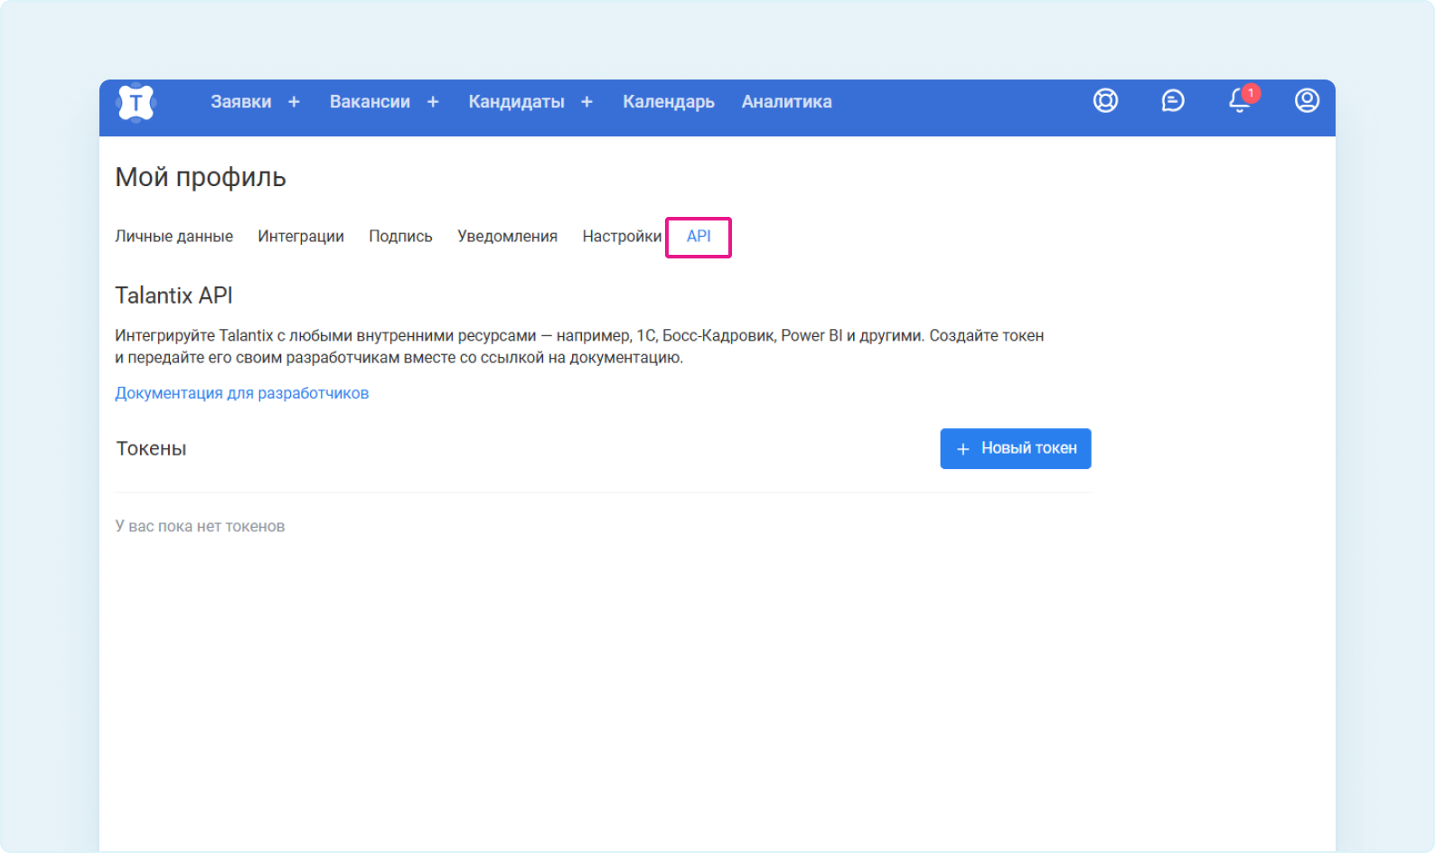1435x853 pixels.
Task: Switch to the Настройки tab
Action: click(622, 237)
